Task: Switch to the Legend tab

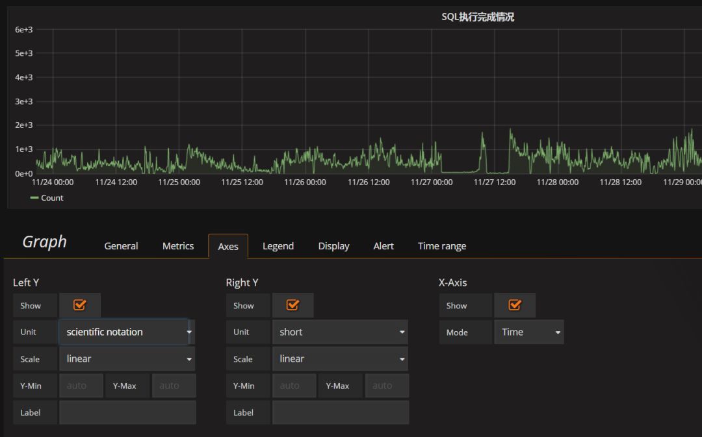Action: [278, 246]
